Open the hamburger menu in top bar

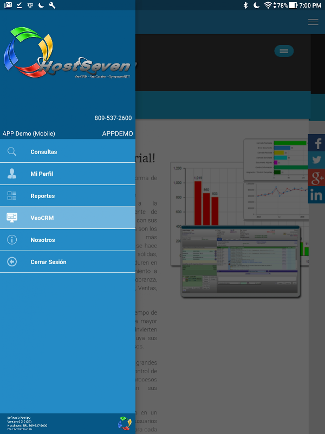[x=313, y=22]
